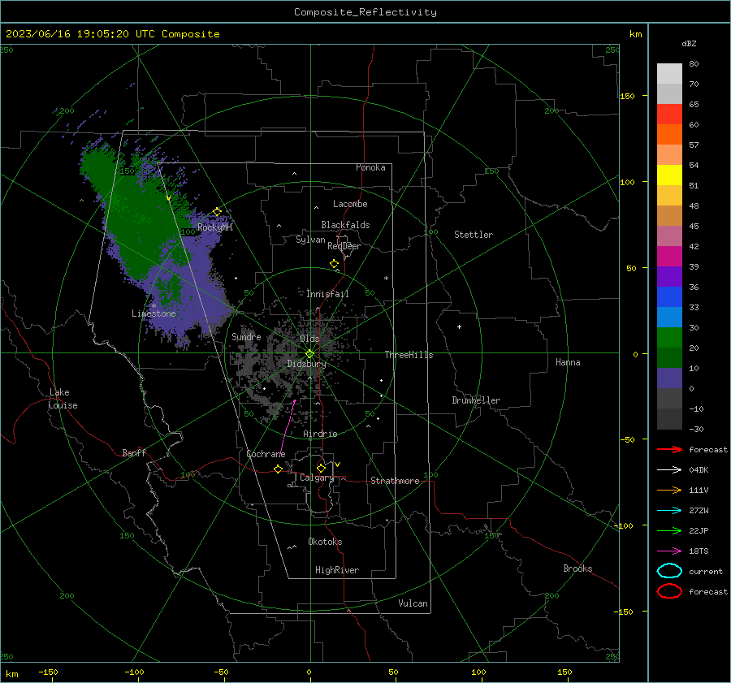Select the magenta 18TS arrow legend entry

pyautogui.click(x=669, y=551)
